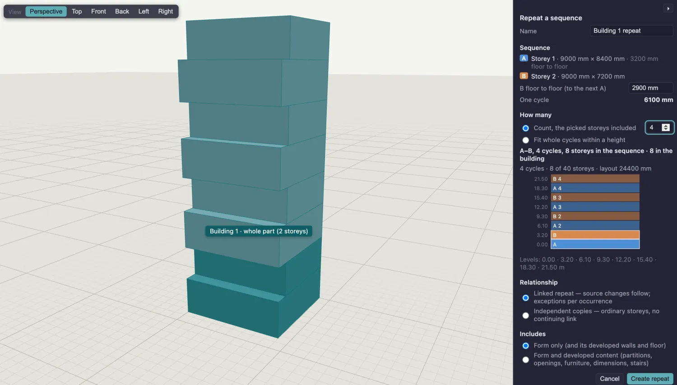
Task: Select the B 3 bar in the storey diagram
Action: point(595,197)
